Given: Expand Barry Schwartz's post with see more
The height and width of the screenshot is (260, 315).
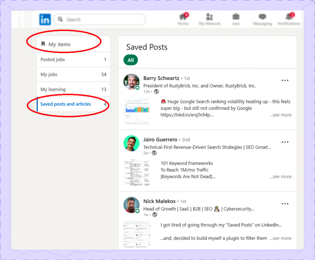Looking at the screenshot, I should pyautogui.click(x=280, y=114).
